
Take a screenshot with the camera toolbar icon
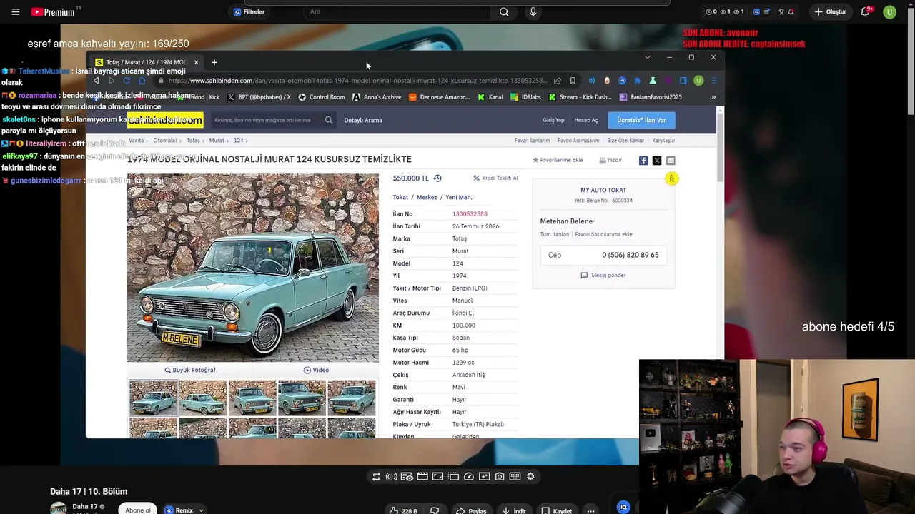click(x=500, y=477)
